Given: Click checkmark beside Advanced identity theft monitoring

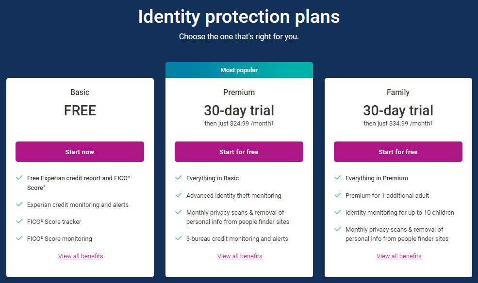Looking at the screenshot, I should point(178,195).
